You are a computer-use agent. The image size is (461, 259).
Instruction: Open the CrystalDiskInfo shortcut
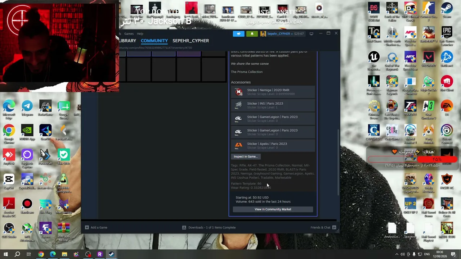(x=27, y=182)
